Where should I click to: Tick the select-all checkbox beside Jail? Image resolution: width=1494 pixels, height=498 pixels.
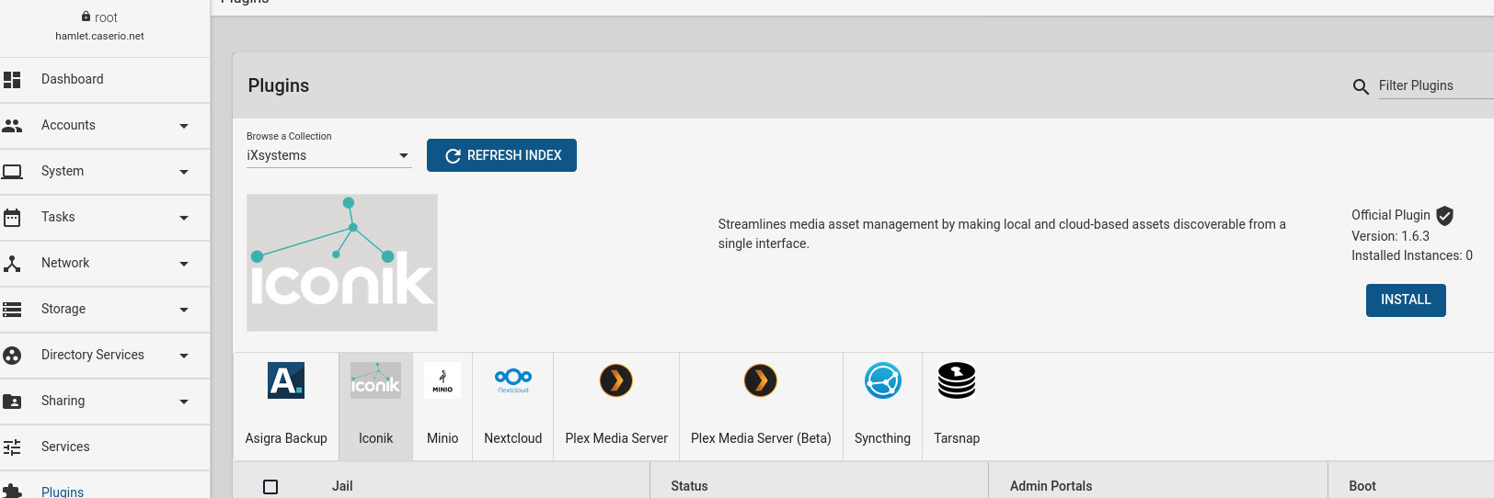point(270,486)
